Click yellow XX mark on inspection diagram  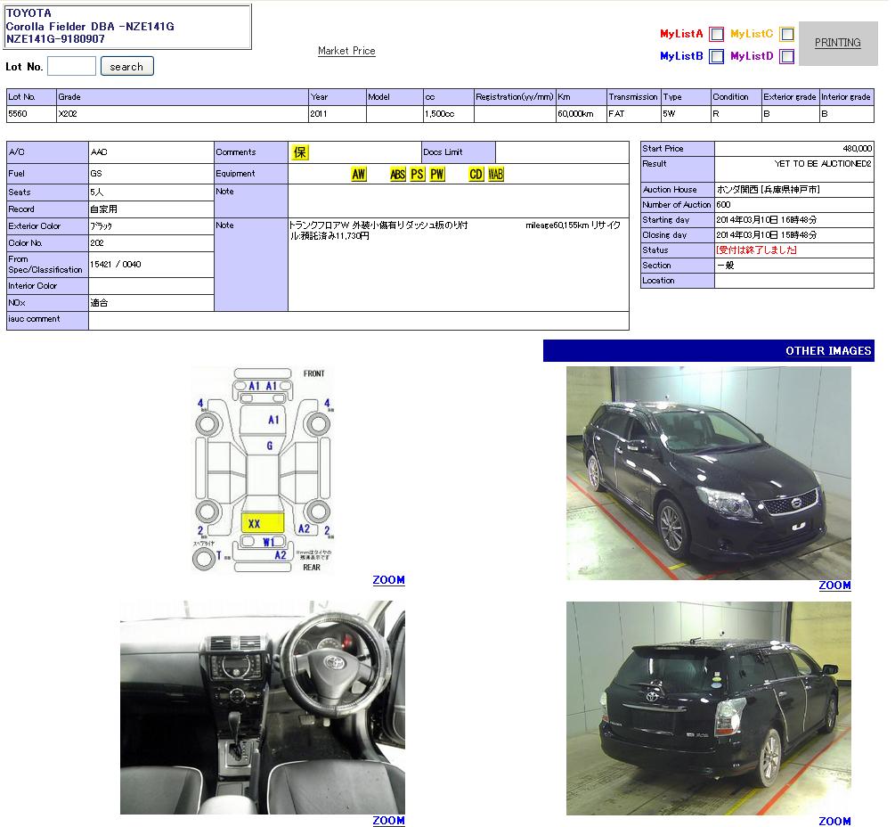tap(262, 523)
